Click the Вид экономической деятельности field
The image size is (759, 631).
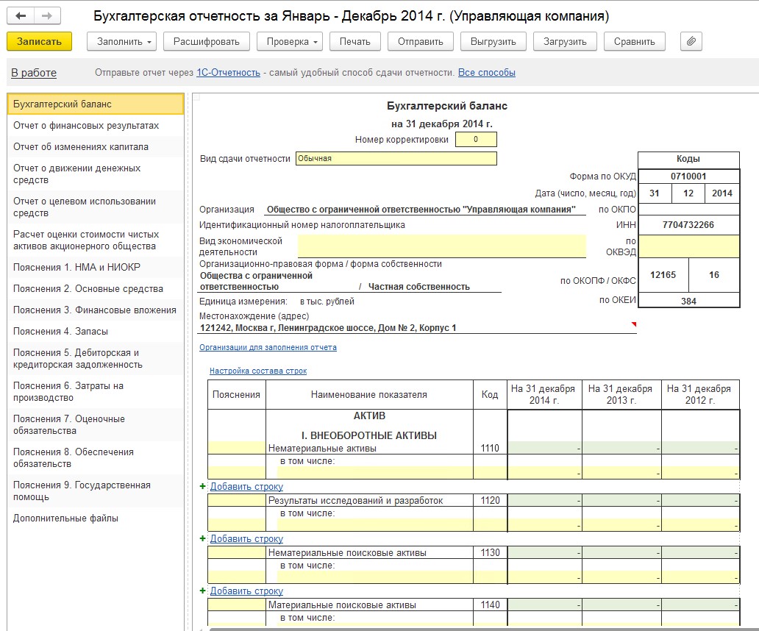(x=441, y=246)
